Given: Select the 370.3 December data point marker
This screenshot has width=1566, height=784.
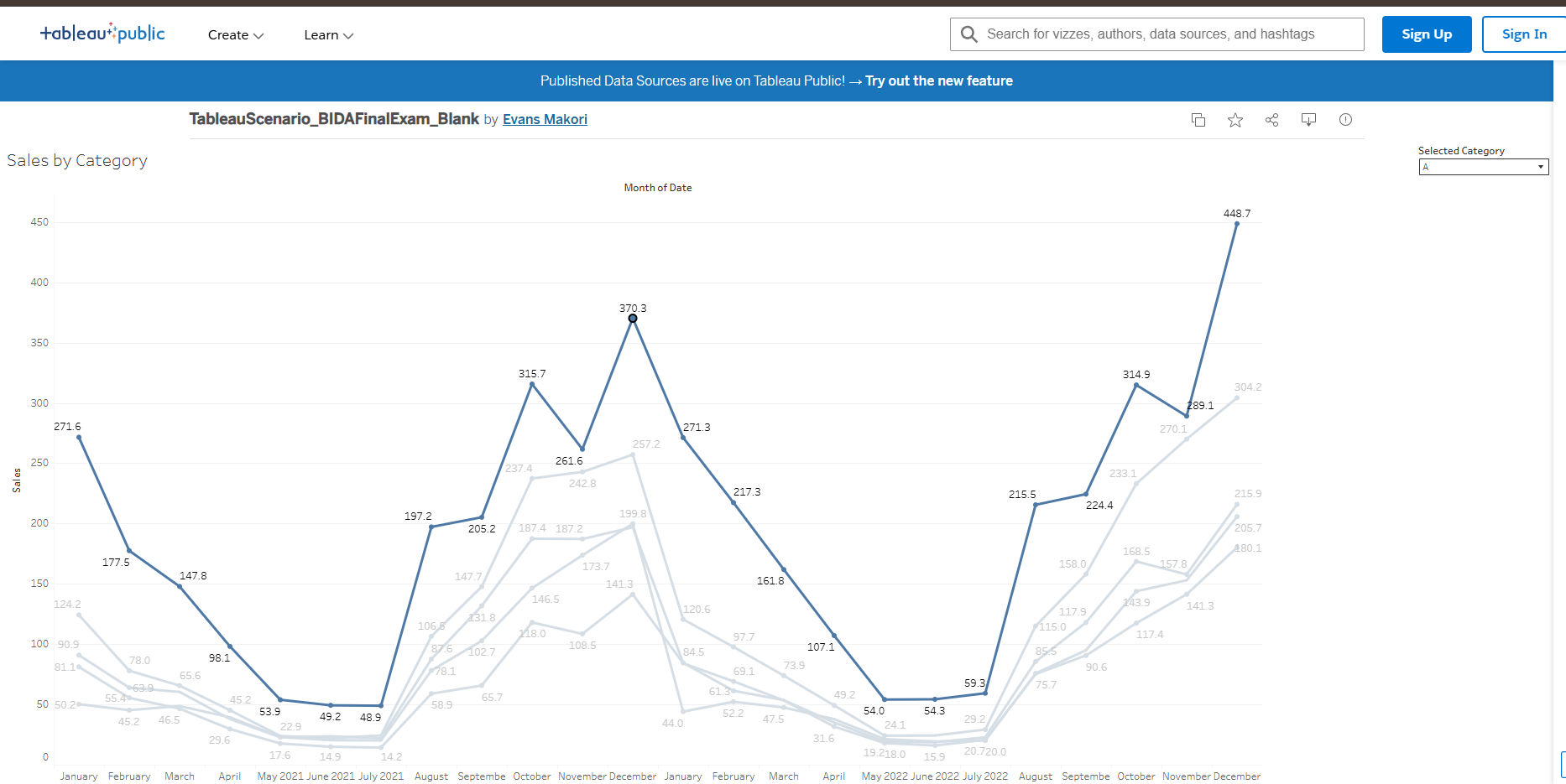Looking at the screenshot, I should [633, 319].
